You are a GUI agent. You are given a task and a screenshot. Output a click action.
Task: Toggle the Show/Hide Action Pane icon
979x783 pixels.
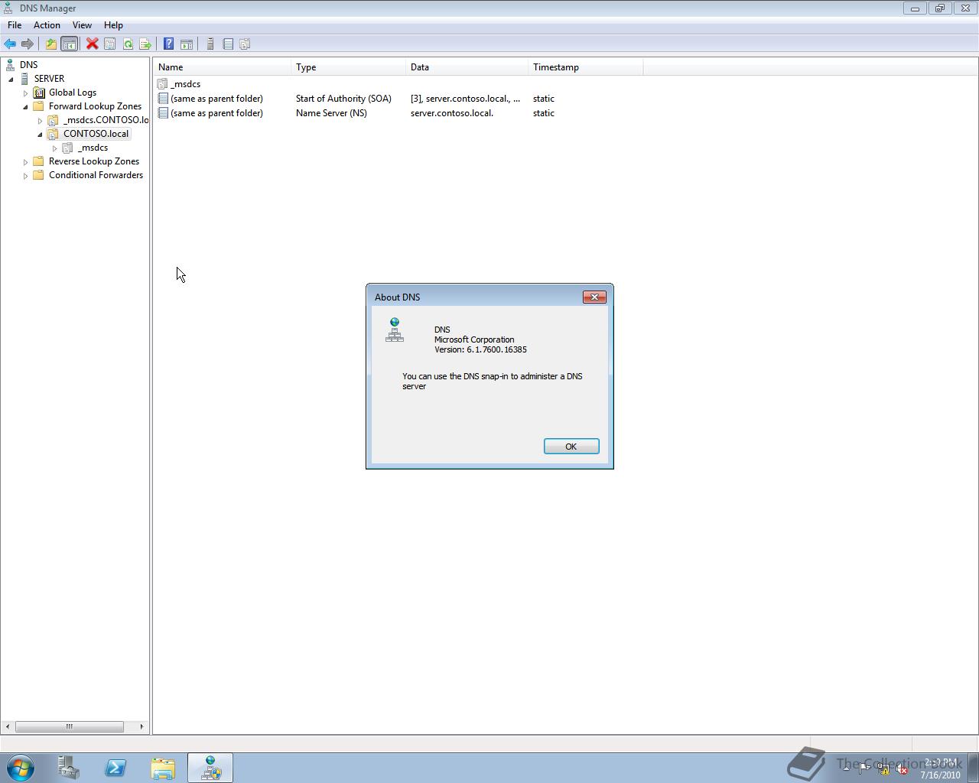pos(187,44)
